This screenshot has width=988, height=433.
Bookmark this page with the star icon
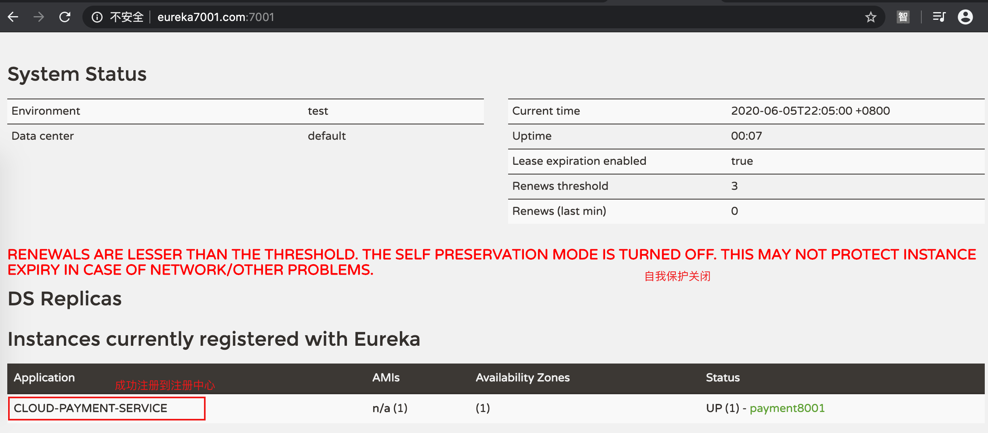tap(870, 17)
